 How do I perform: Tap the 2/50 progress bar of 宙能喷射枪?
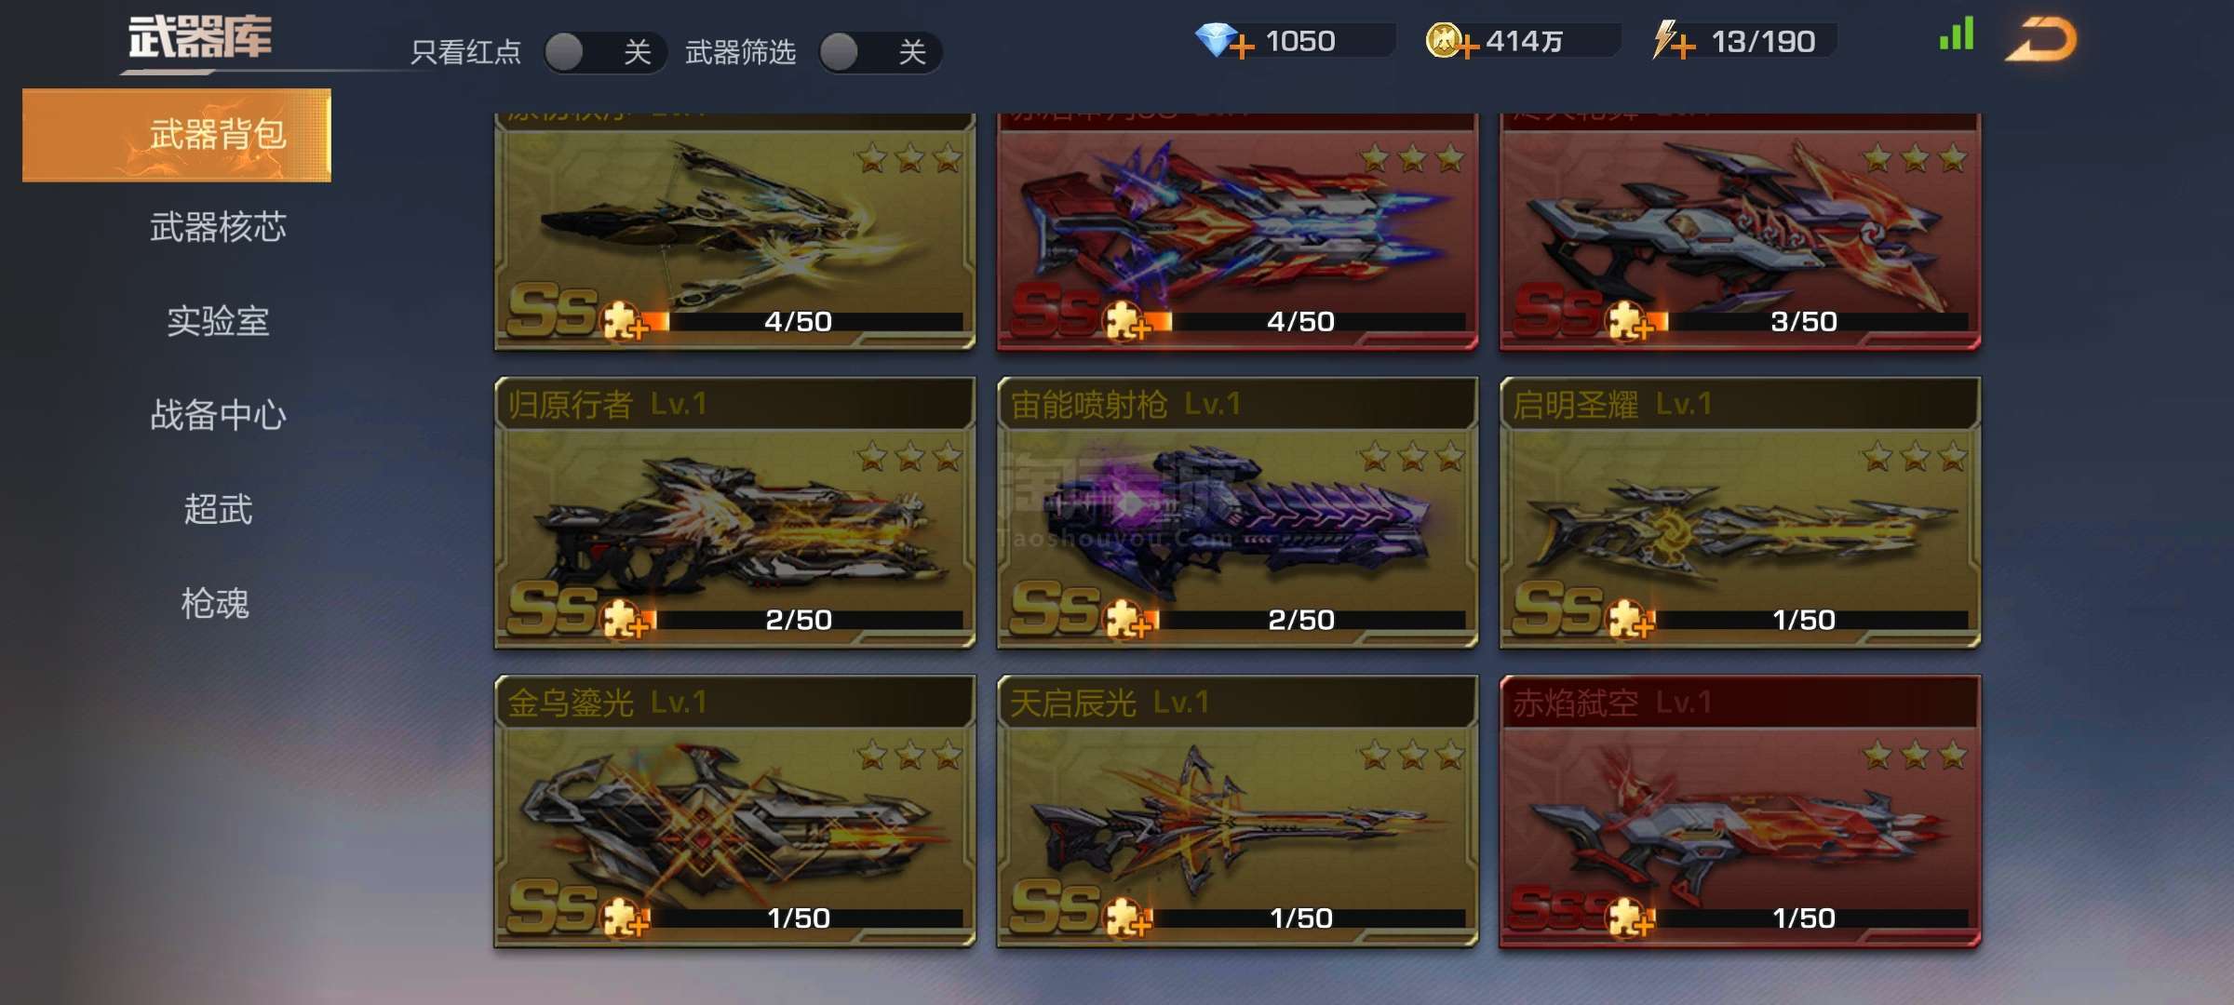(x=1301, y=620)
